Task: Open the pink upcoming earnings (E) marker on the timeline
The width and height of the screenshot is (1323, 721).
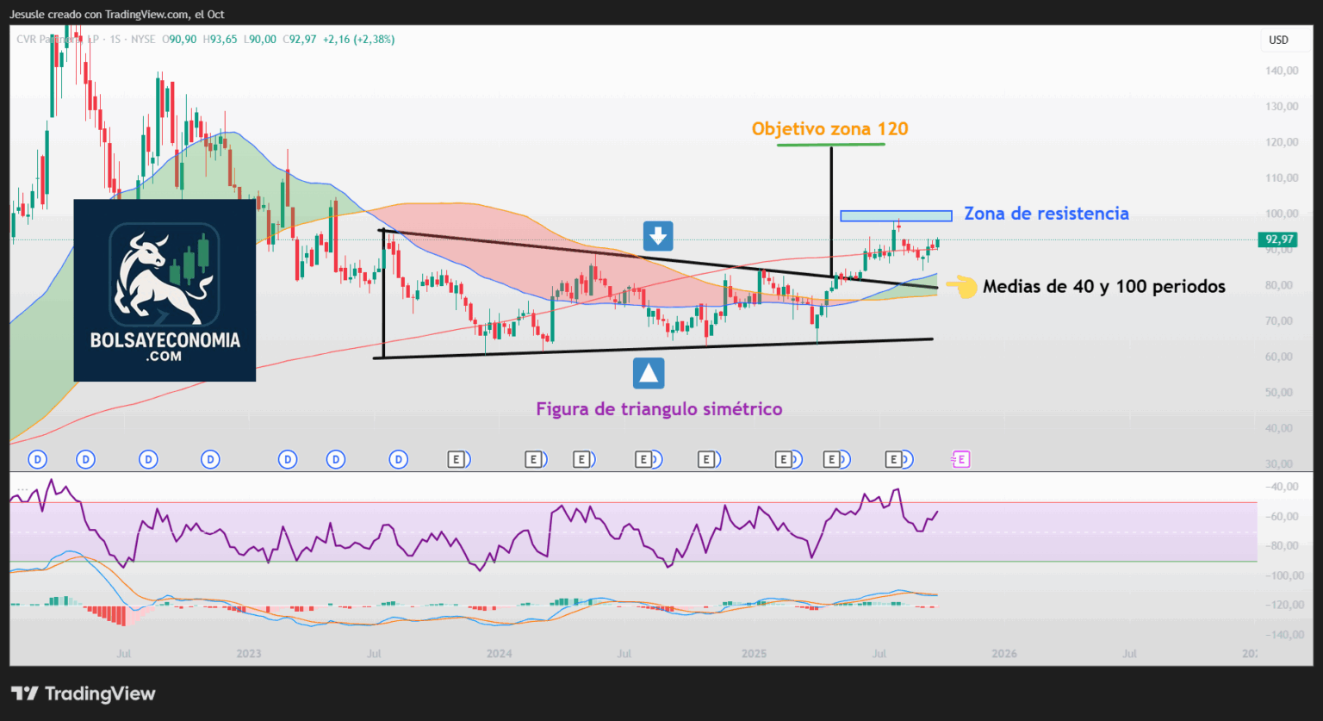Action: pos(960,459)
